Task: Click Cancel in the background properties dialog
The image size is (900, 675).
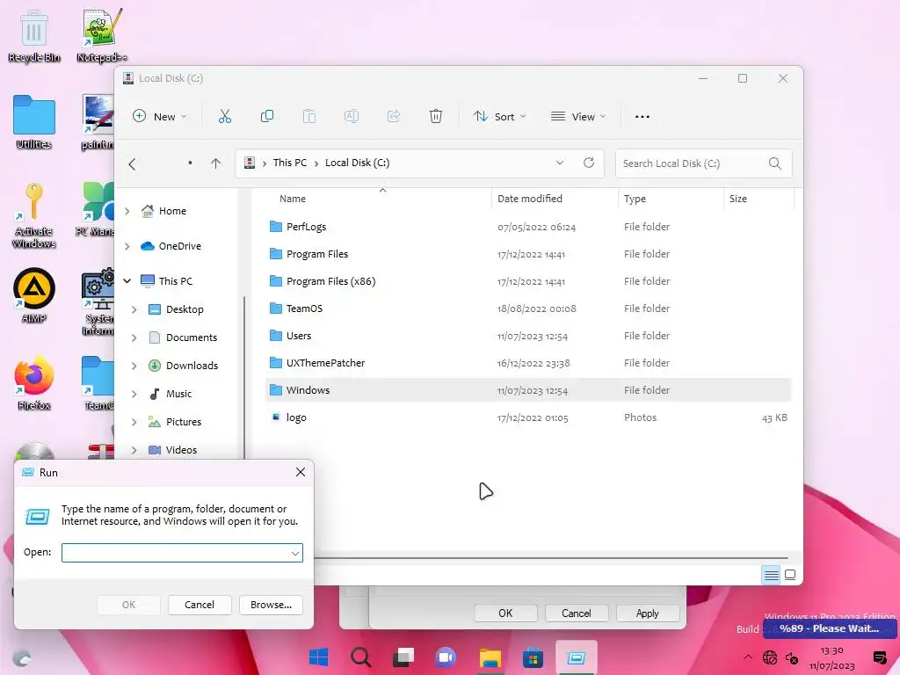Action: [x=577, y=613]
